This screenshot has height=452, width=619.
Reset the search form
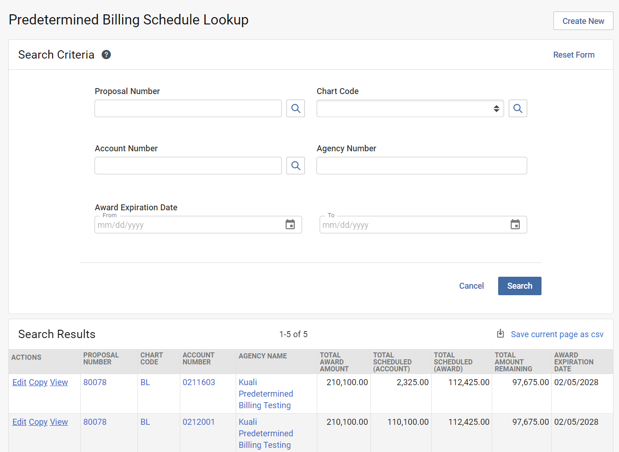574,54
